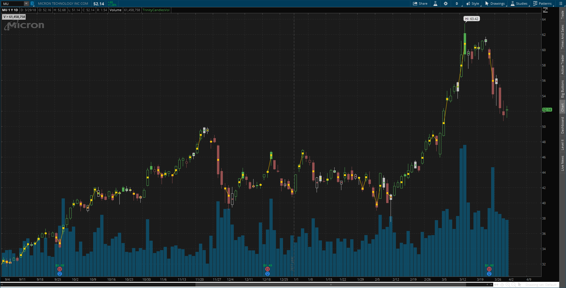
Task: Click the Volume study label
Action: (116, 10)
